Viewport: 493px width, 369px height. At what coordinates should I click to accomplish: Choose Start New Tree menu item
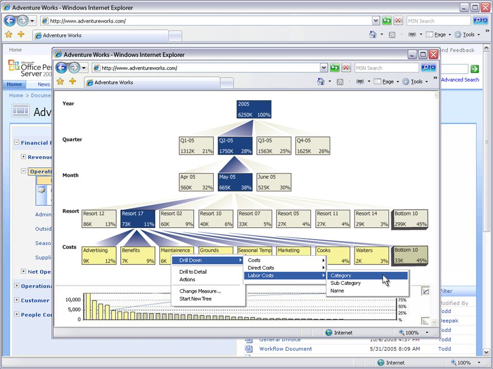pyautogui.click(x=195, y=299)
